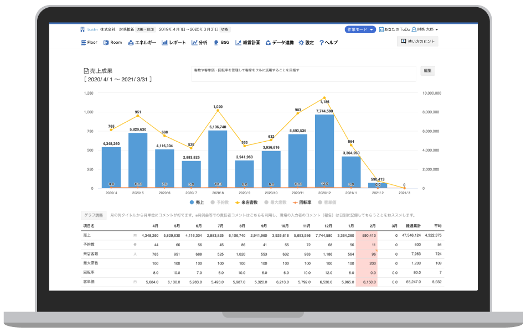Open the ヘルプ help menu

coord(329,43)
